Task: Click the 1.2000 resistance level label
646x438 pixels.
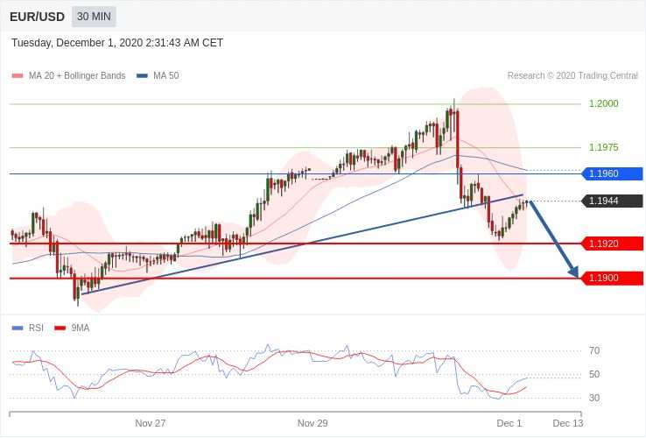Action: pos(604,103)
